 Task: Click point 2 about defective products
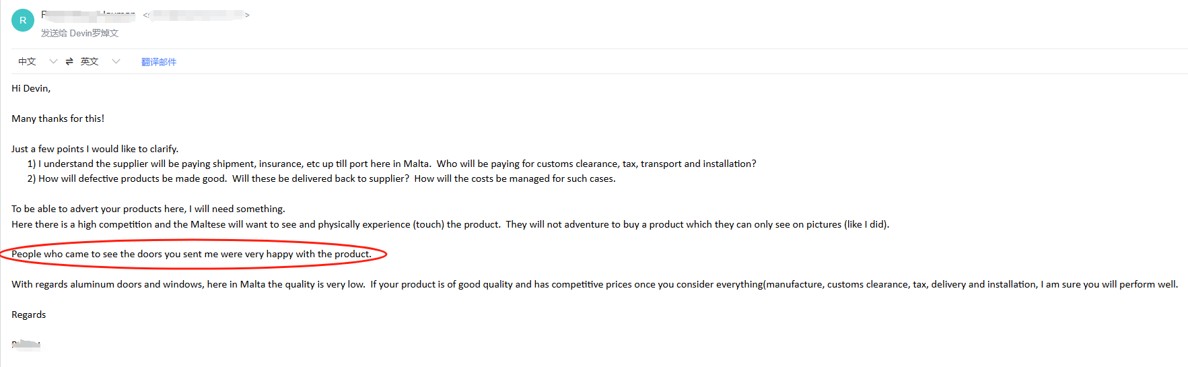point(322,178)
